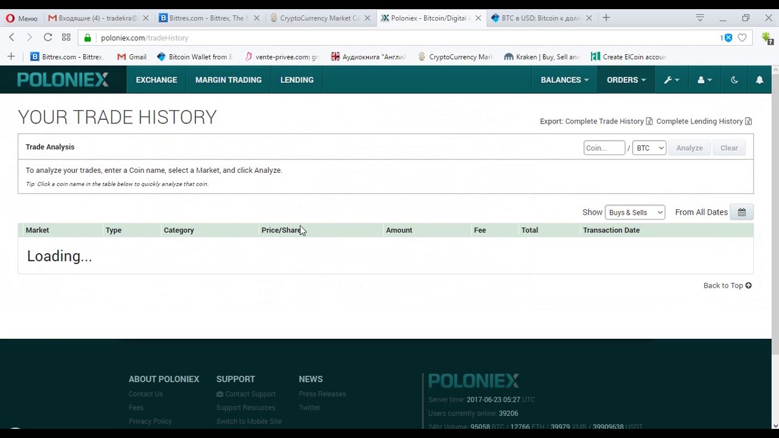The height and width of the screenshot is (438, 779).
Task: Go forward to next page
Action: point(29,38)
